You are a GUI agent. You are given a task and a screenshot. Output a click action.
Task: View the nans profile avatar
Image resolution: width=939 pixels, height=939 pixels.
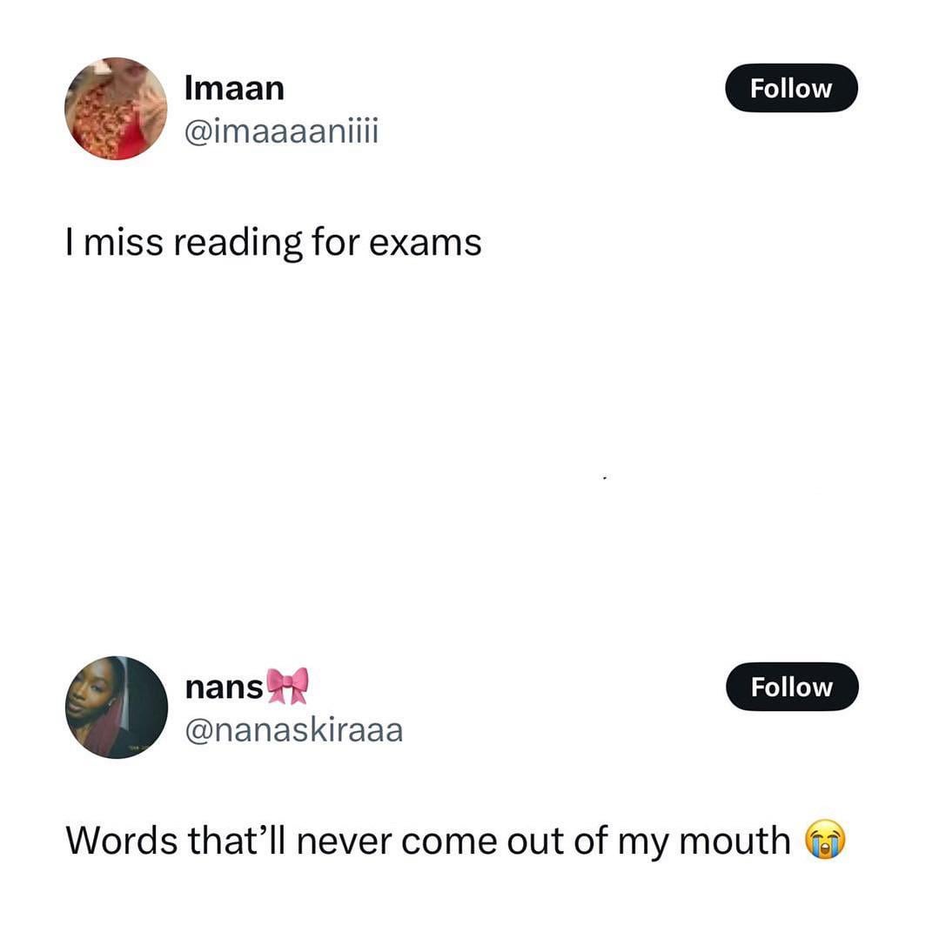pyautogui.click(x=116, y=708)
